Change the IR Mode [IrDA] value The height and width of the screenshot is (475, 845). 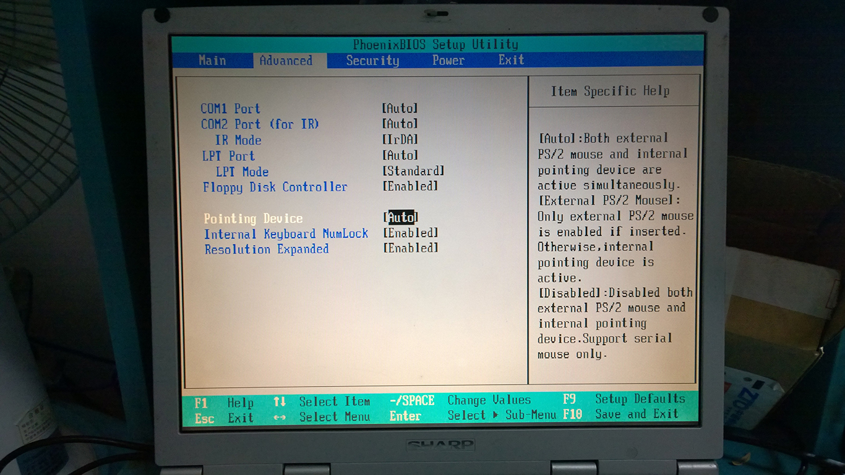click(x=400, y=140)
